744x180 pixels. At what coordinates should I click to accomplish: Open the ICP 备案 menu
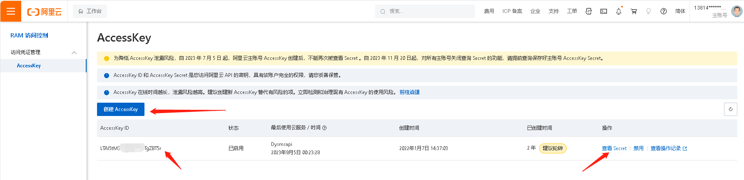click(512, 11)
